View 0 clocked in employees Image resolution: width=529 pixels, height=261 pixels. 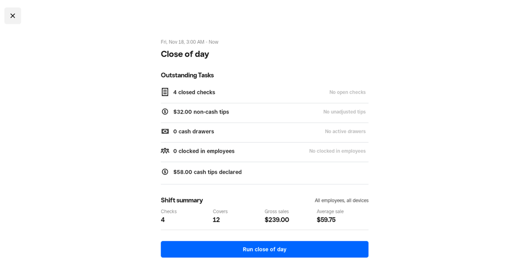pyautogui.click(x=203, y=151)
